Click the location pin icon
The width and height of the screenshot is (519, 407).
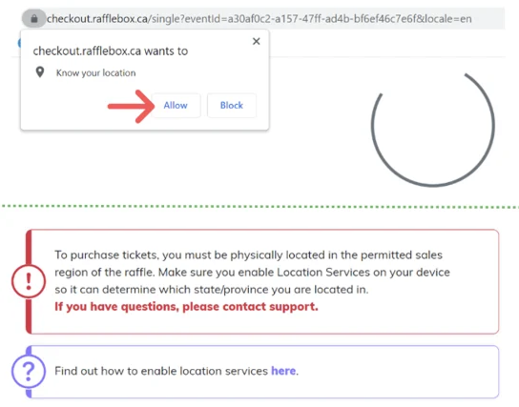point(40,72)
